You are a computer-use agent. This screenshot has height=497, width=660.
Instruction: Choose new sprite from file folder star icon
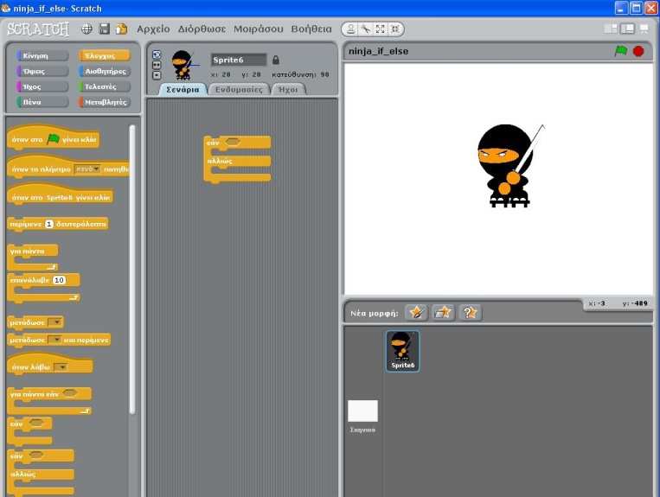pyautogui.click(x=443, y=312)
